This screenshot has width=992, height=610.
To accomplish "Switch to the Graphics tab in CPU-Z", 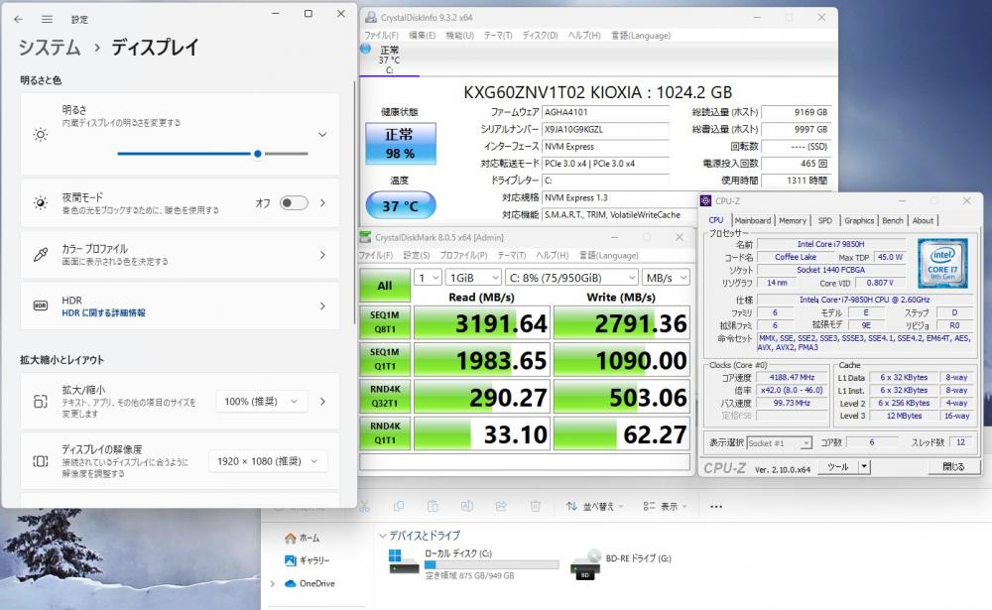I will point(858,220).
